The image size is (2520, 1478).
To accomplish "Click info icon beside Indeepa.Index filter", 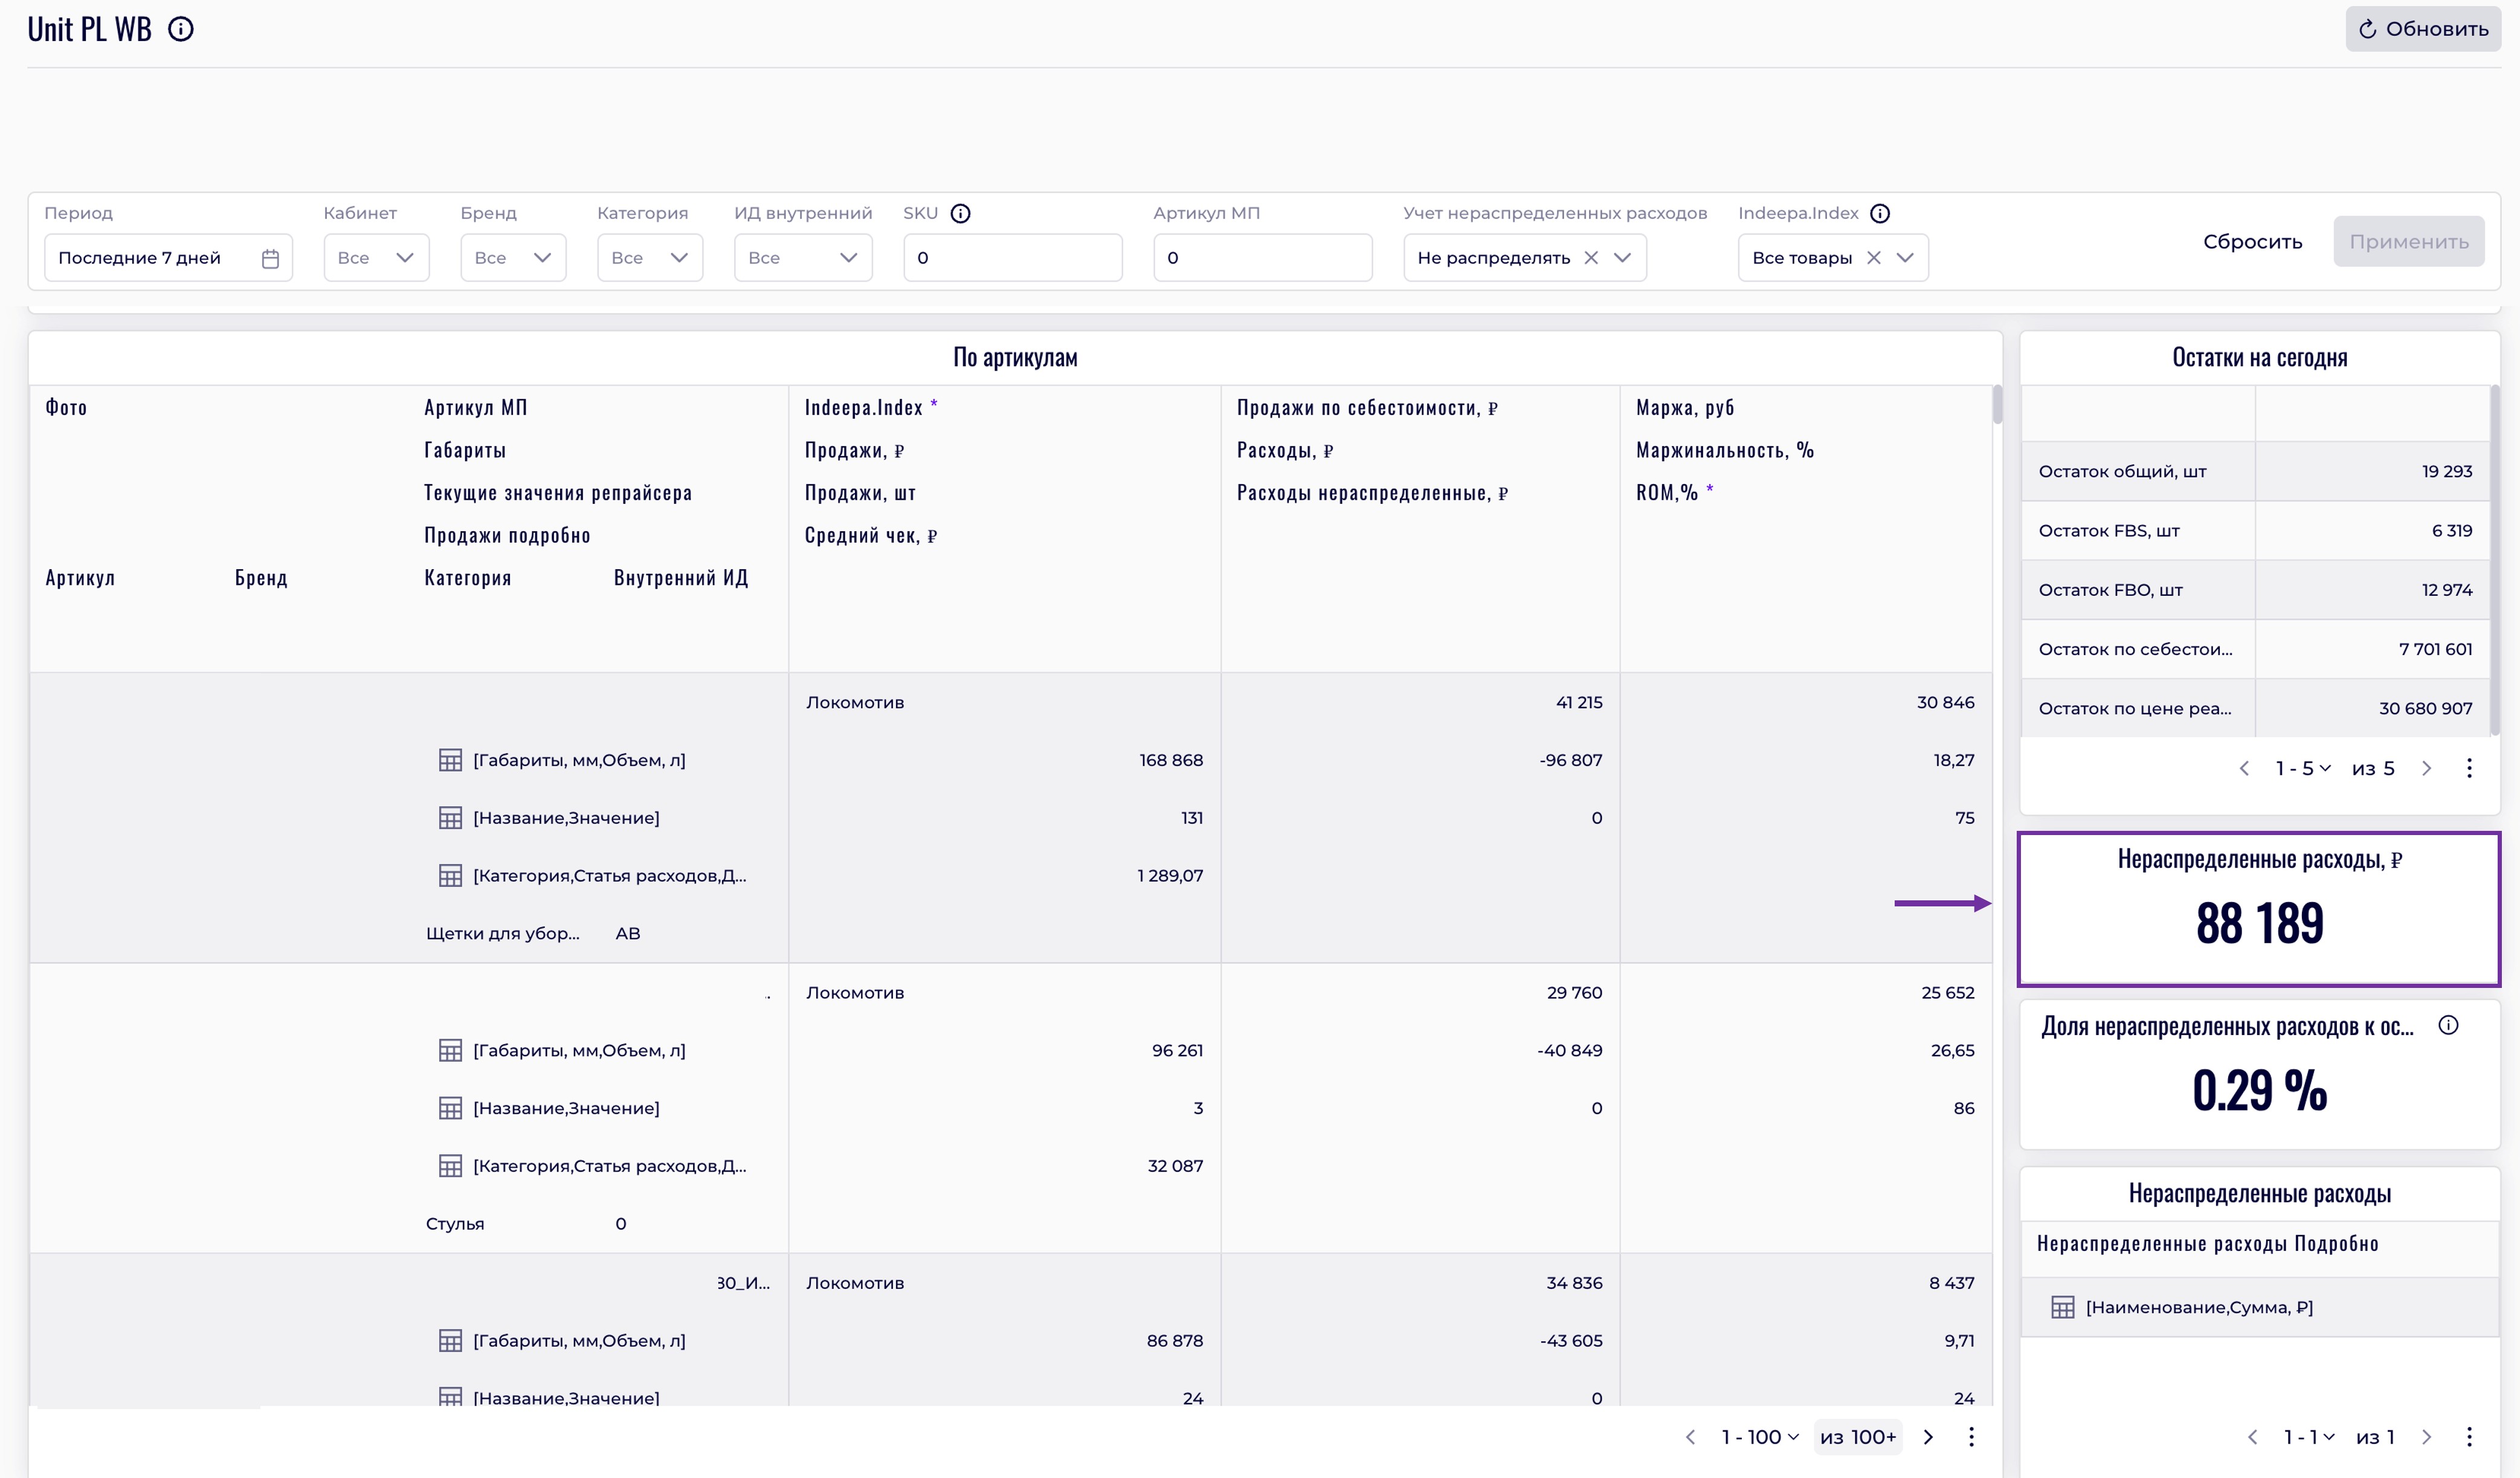I will tap(1880, 213).
